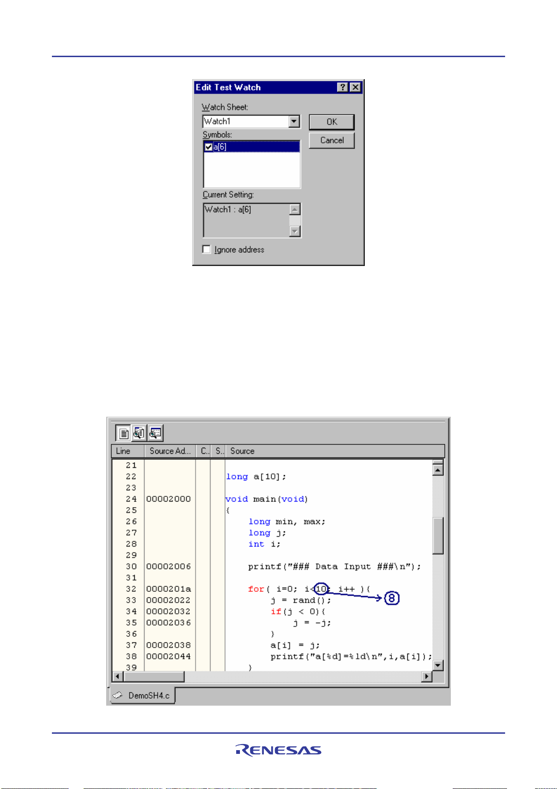Click the horizontal scrollbar thumb in source view
557x789 pixels.
[154, 677]
